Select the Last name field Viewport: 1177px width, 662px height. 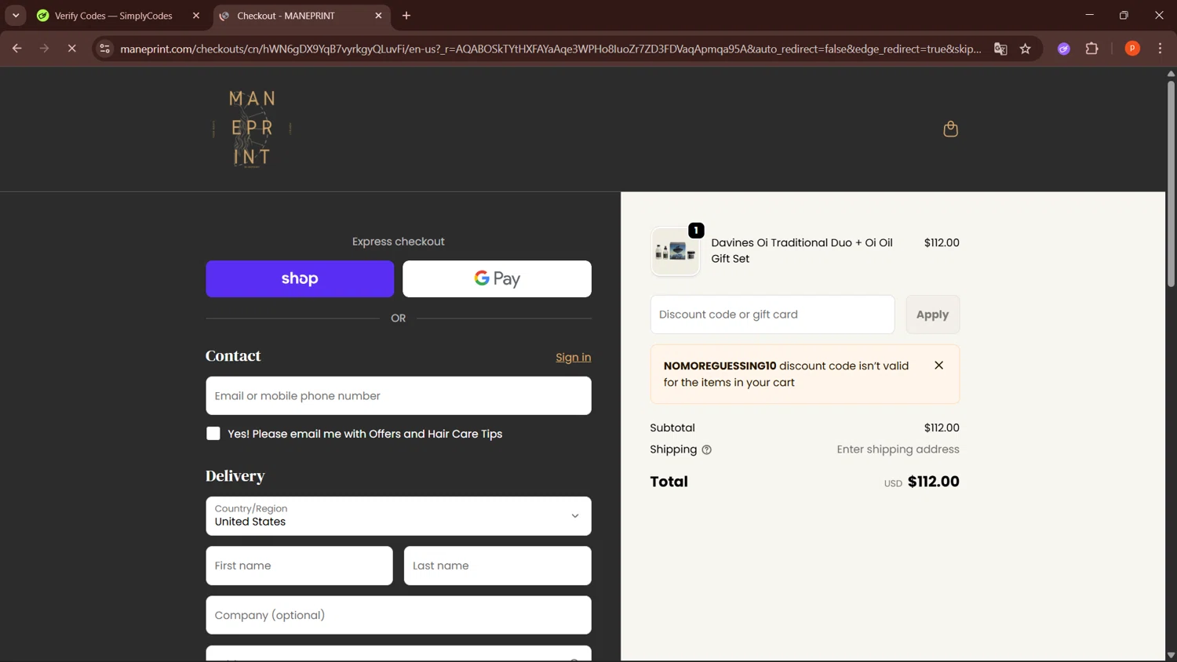click(497, 566)
